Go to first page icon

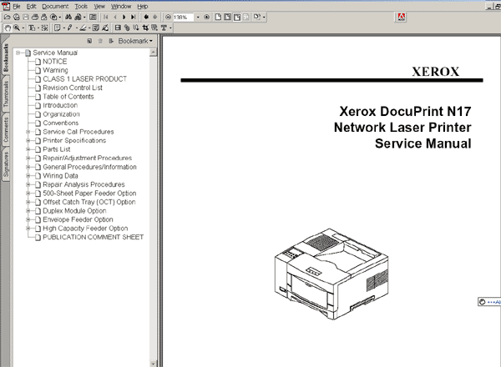106,17
